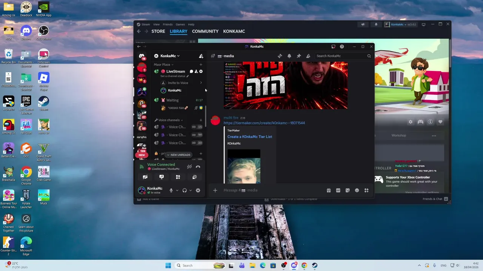Open the tier list embed thumbnail

244,167
